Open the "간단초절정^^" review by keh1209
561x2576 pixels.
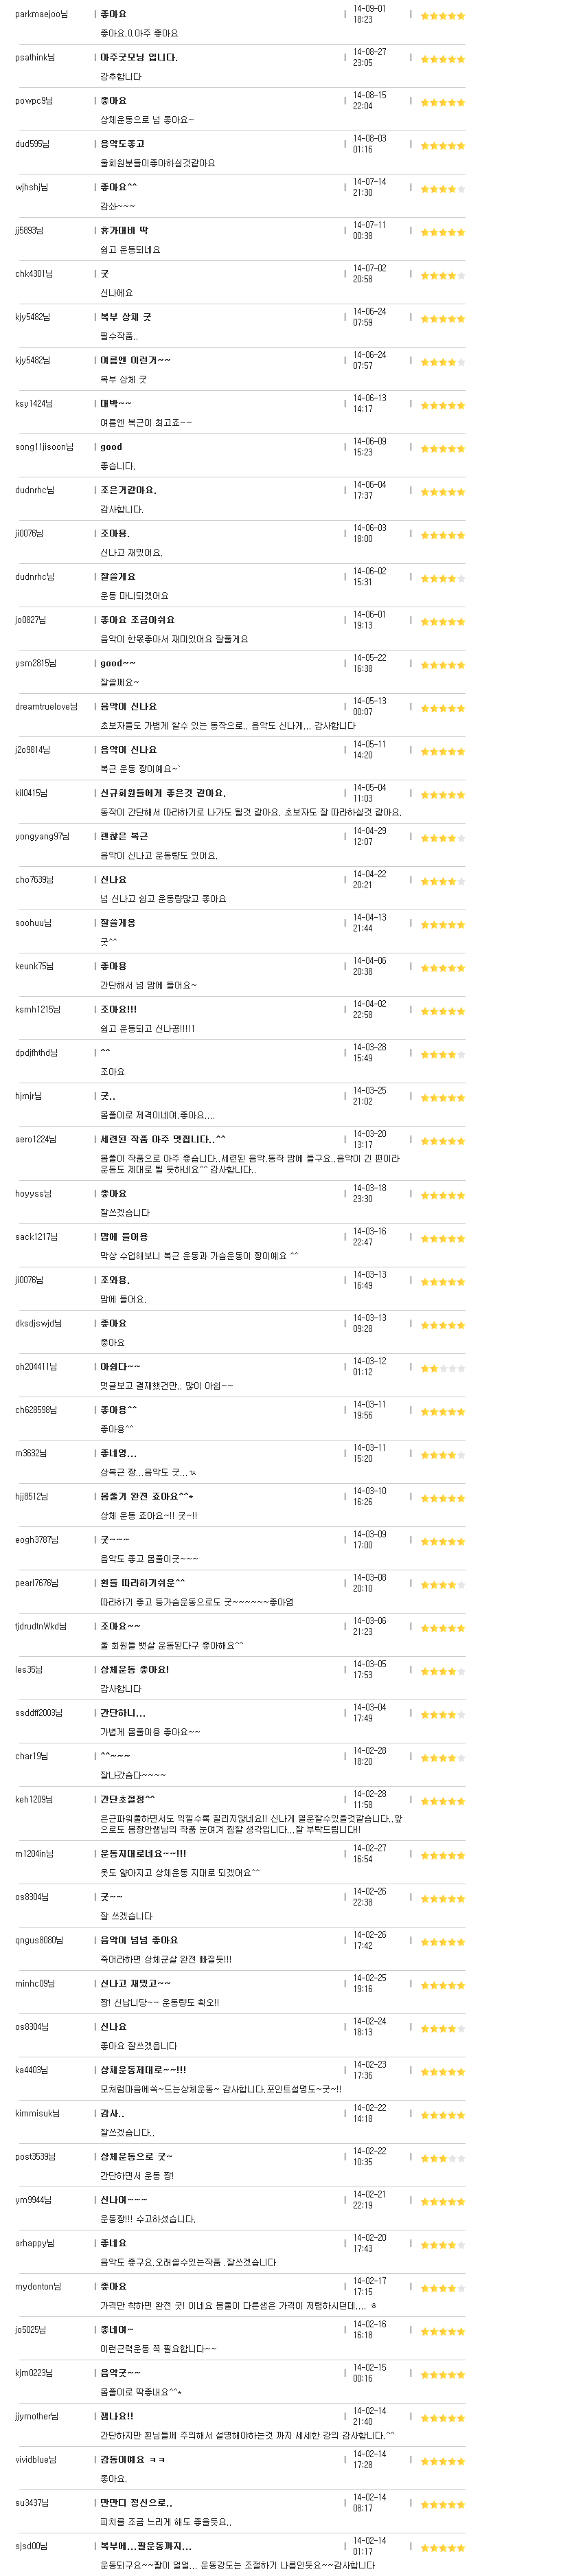pyautogui.click(x=127, y=1799)
